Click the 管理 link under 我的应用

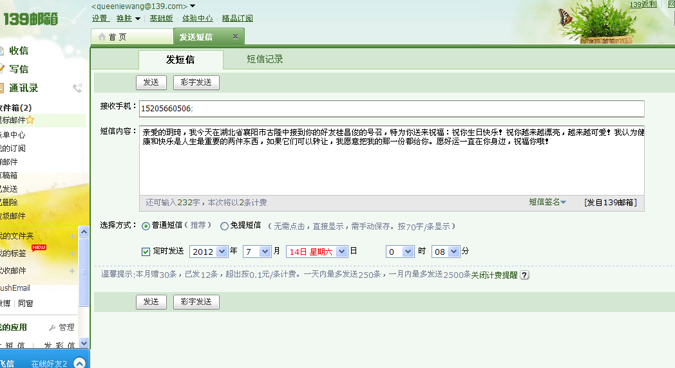[x=66, y=327]
